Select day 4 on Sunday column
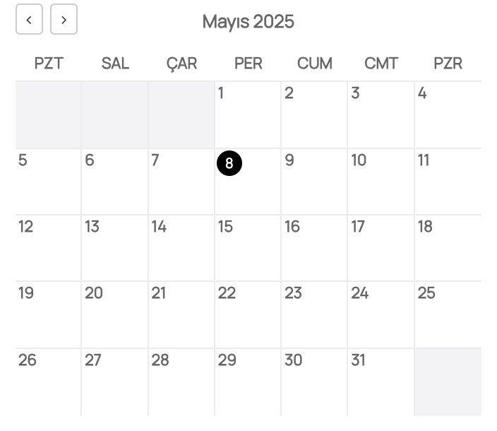497x431 pixels. (448, 114)
